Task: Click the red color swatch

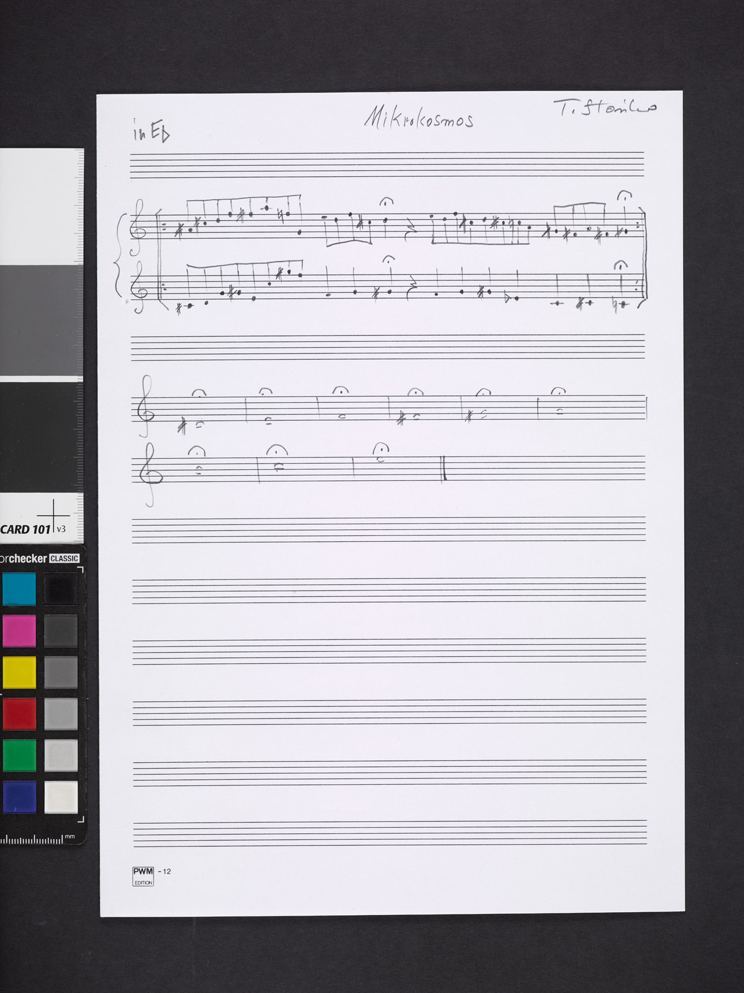Action: [19, 714]
